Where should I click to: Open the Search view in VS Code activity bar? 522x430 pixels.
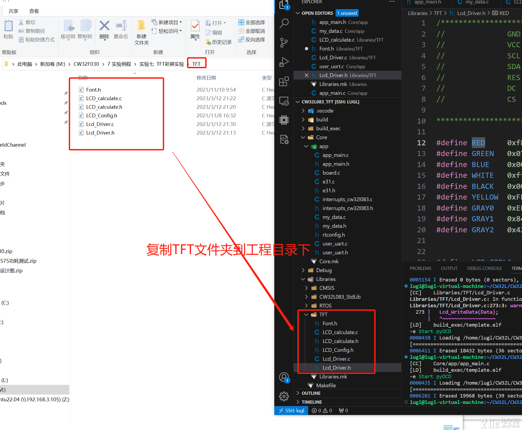(x=284, y=23)
